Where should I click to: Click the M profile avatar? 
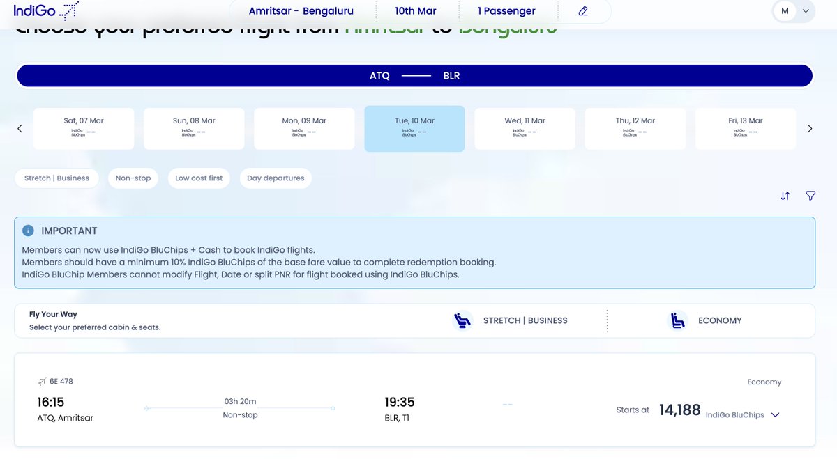785,11
